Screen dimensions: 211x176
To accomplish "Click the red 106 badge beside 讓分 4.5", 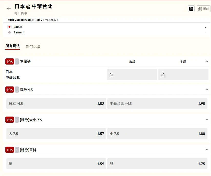I will [10, 90].
